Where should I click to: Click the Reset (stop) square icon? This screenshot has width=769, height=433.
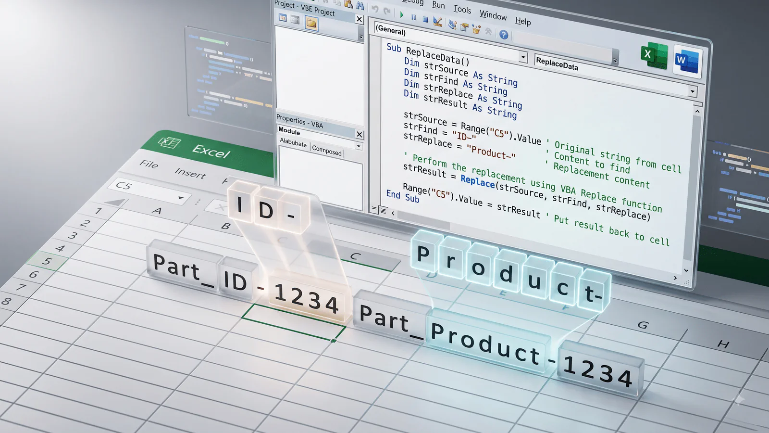(425, 19)
